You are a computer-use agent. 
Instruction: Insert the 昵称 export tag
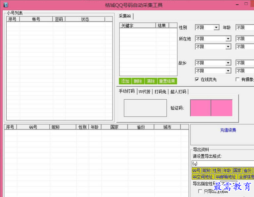(207, 170)
